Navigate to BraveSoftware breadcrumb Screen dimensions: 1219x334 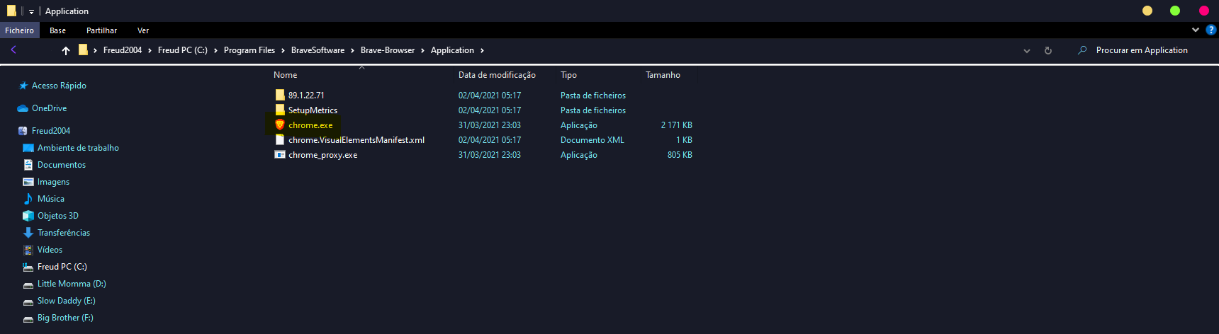318,50
